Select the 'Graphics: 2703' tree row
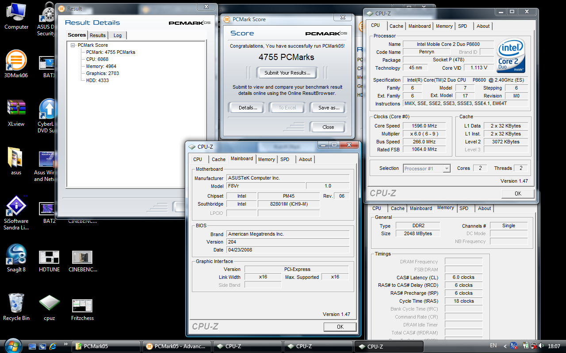The image size is (566, 353). pyautogui.click(x=103, y=73)
